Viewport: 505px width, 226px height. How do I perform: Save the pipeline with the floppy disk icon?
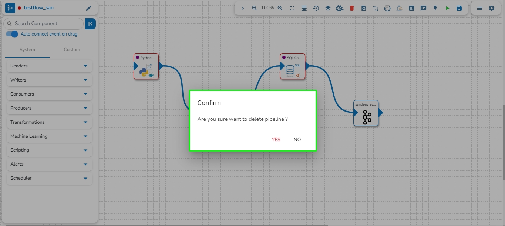459,8
